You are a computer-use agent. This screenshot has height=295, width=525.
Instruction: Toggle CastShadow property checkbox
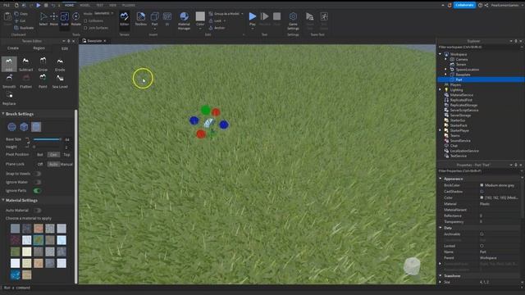tap(482, 191)
